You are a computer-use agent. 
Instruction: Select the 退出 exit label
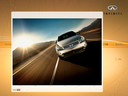point(120,59)
